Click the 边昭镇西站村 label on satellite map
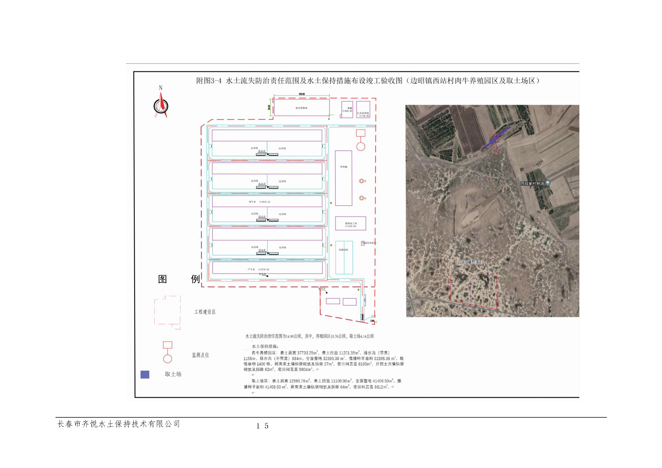662x468 pixels. [x=472, y=262]
